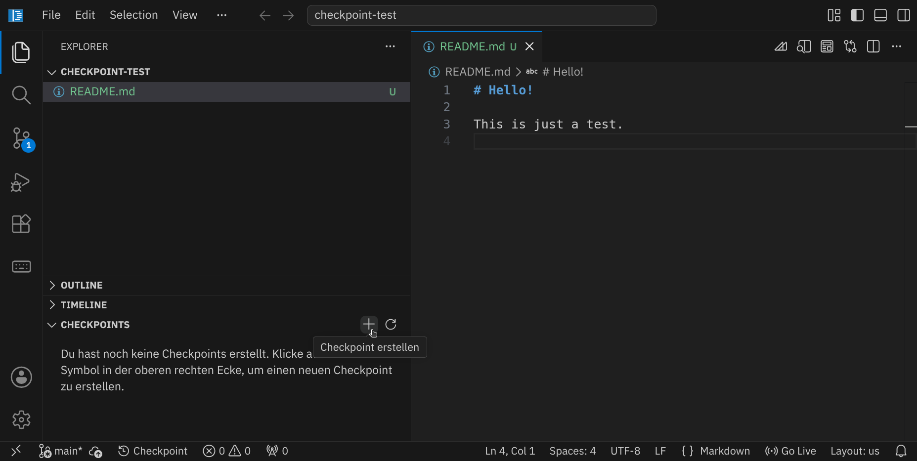This screenshot has width=917, height=461.
Task: Click the ports forwarded 0 indicator
Action: [x=277, y=451]
